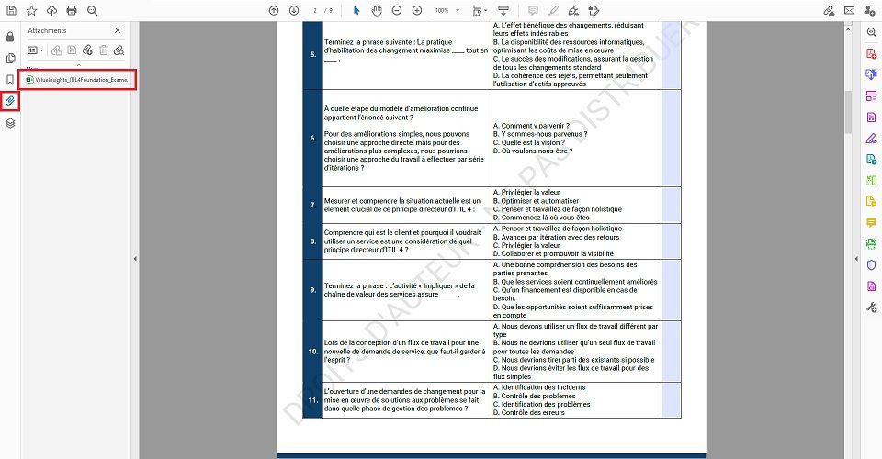Zoom out using the minus circle icon
The height and width of the screenshot is (459, 882).
tap(397, 10)
